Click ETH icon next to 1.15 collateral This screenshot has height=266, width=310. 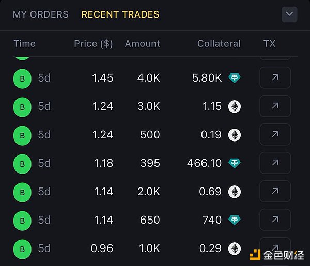[x=235, y=106]
